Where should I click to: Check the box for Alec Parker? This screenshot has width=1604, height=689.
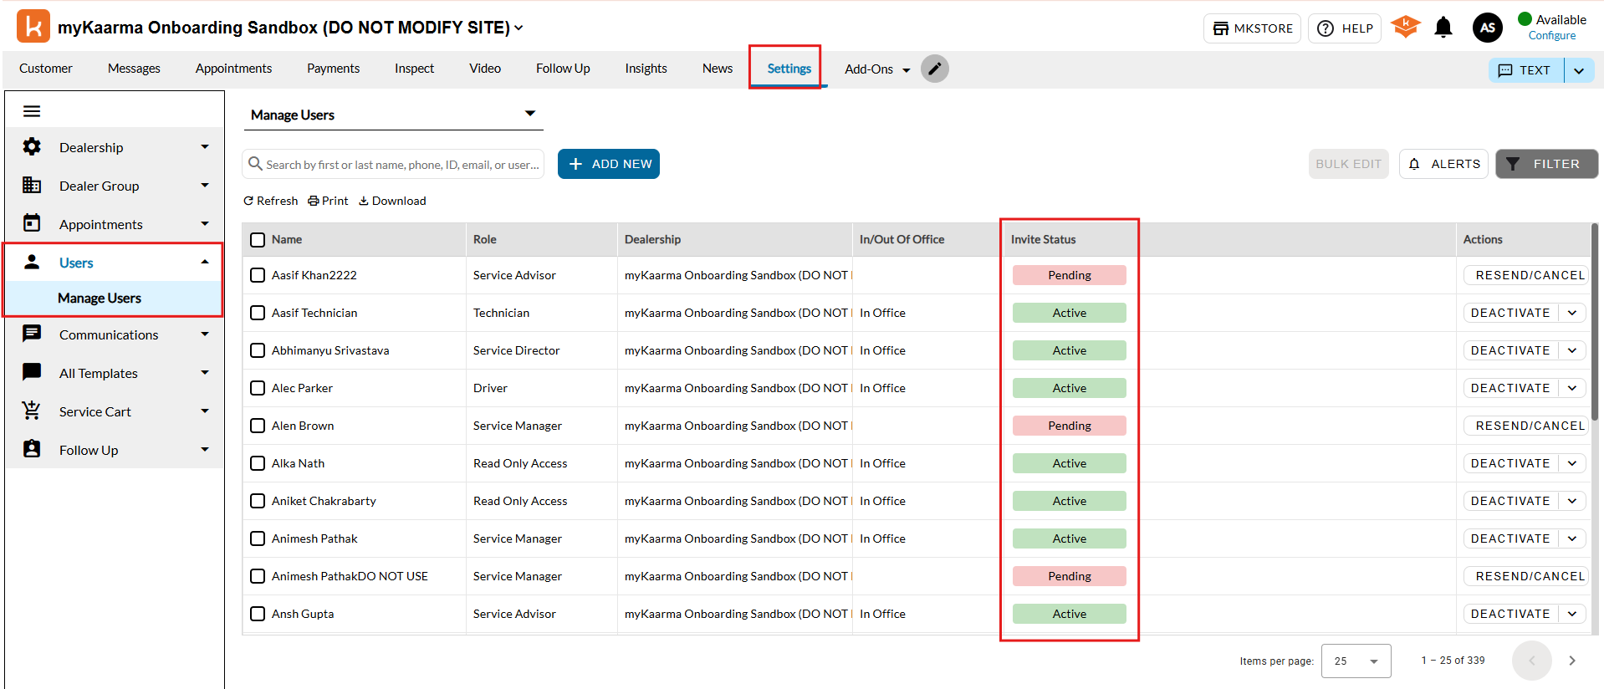[258, 388]
